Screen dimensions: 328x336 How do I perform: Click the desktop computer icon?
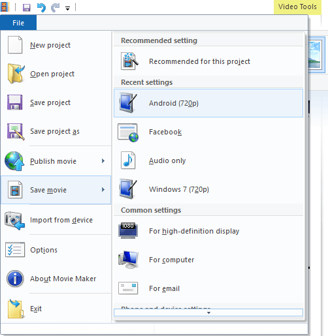[128, 260]
